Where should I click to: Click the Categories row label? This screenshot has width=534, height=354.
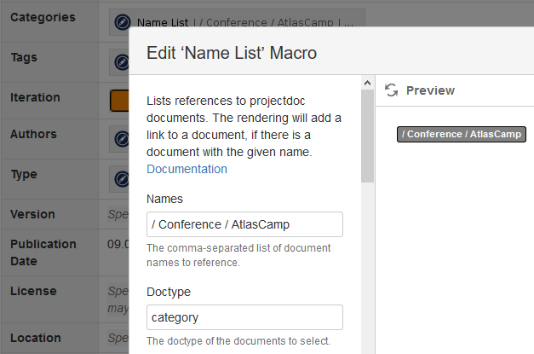click(43, 17)
